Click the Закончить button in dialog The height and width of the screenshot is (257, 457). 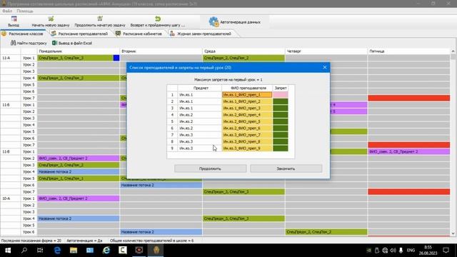click(x=286, y=168)
